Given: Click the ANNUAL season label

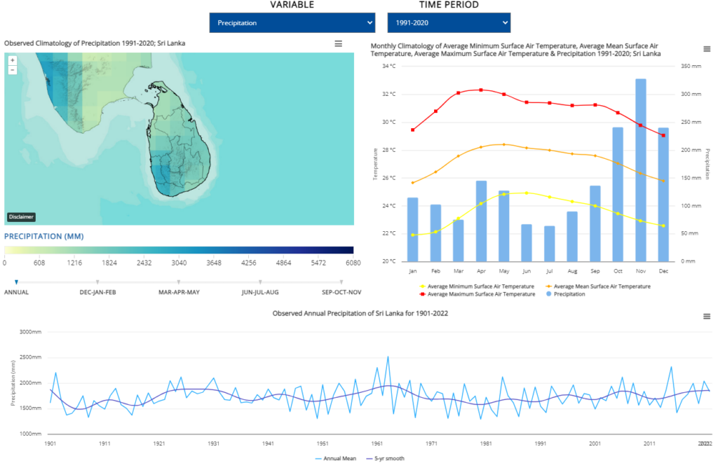Looking at the screenshot, I should coord(16,291).
